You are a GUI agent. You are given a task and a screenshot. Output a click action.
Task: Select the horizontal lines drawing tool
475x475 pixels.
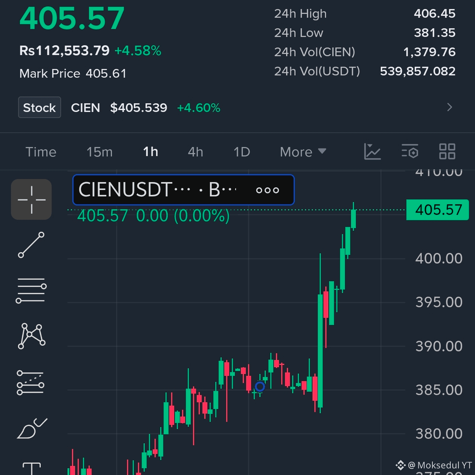pos(31,290)
